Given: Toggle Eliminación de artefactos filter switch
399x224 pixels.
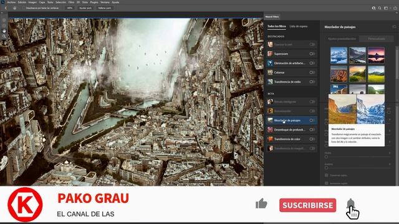Looking at the screenshot, I should point(312,63).
